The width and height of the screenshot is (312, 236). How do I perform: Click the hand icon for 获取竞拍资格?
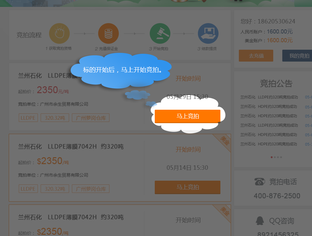tap(59, 33)
